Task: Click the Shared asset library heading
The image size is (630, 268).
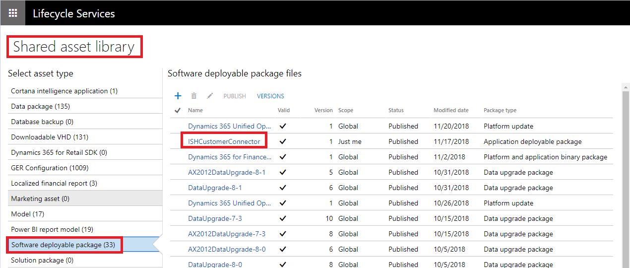Action: [x=74, y=47]
